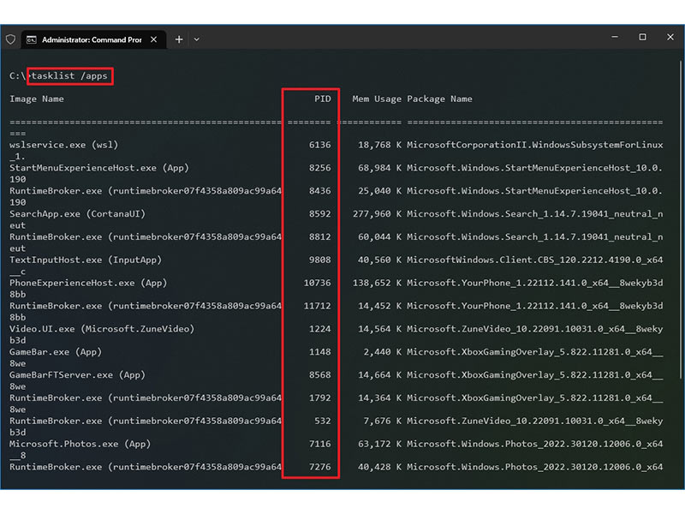This screenshot has height=514, width=685.
Task: Click GameBar.exe (App) entry
Action: [56, 352]
